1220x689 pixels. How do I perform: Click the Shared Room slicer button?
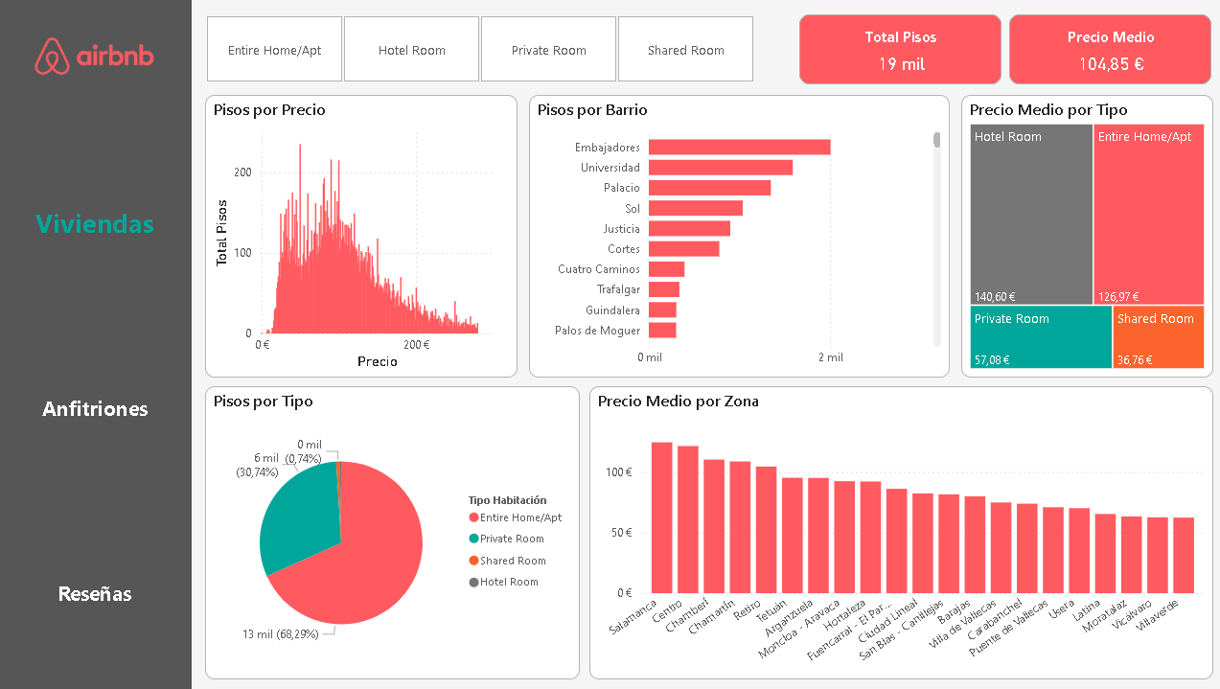(685, 50)
